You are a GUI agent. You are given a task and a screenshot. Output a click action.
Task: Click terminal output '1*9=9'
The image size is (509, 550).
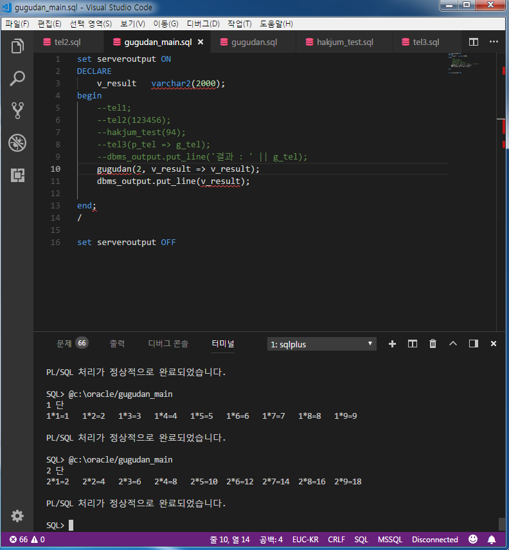click(x=345, y=416)
